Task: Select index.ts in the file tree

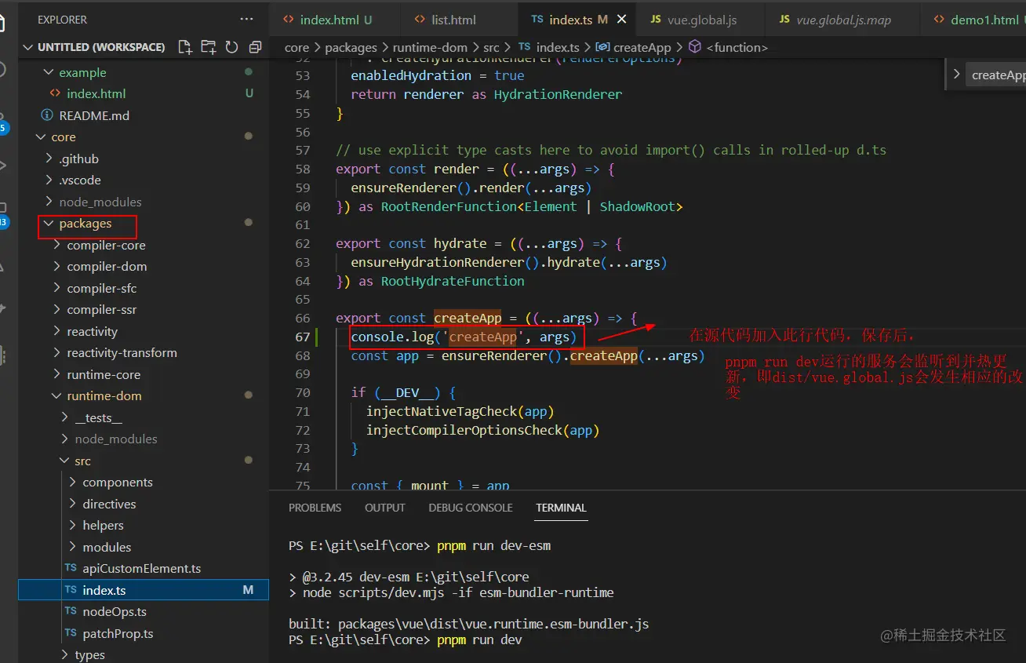Action: pos(144,590)
